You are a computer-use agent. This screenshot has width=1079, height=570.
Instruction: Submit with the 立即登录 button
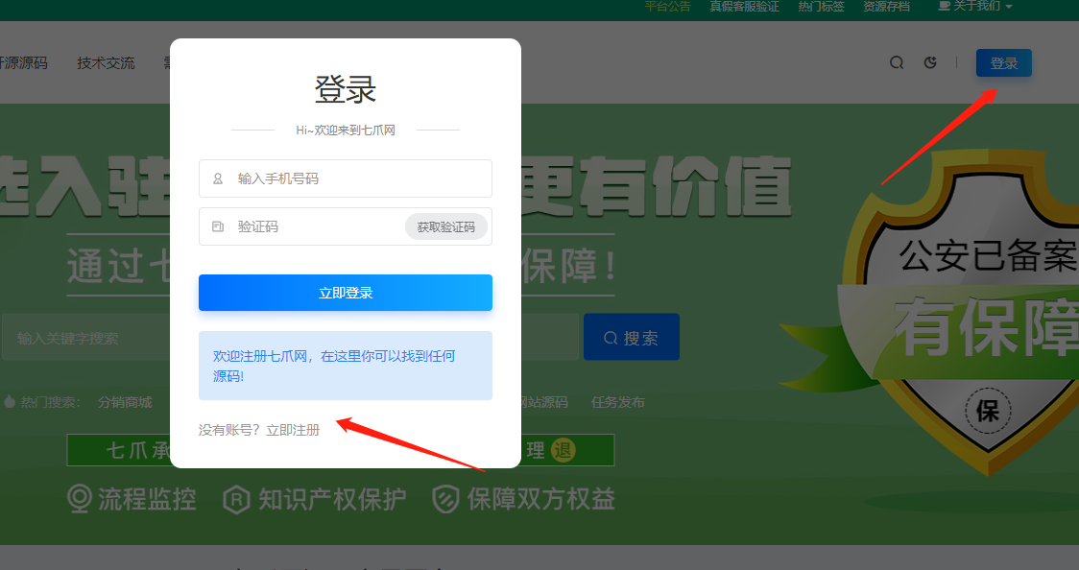click(346, 293)
